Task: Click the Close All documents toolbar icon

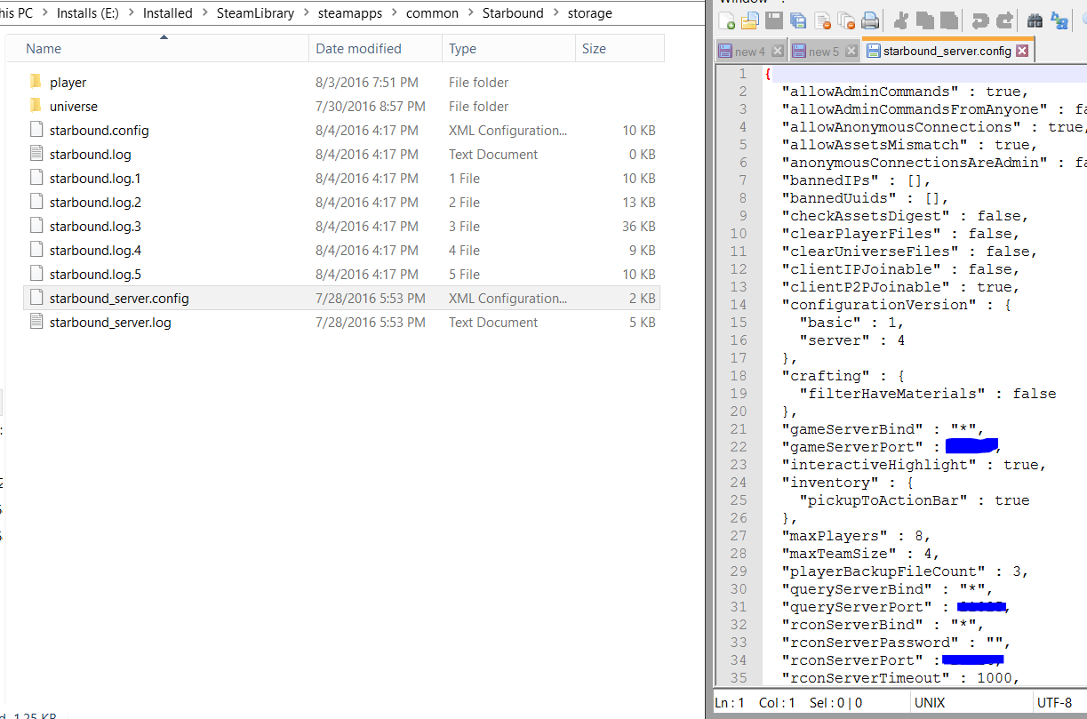Action: (846, 21)
